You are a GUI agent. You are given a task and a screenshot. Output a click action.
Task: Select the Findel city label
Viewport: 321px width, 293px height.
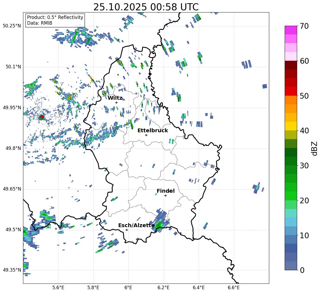tap(165, 191)
